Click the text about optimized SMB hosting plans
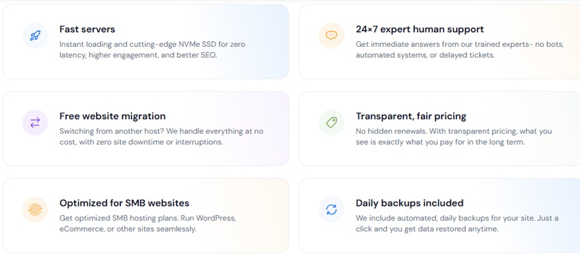This screenshot has height=256, width=580. pos(148,223)
